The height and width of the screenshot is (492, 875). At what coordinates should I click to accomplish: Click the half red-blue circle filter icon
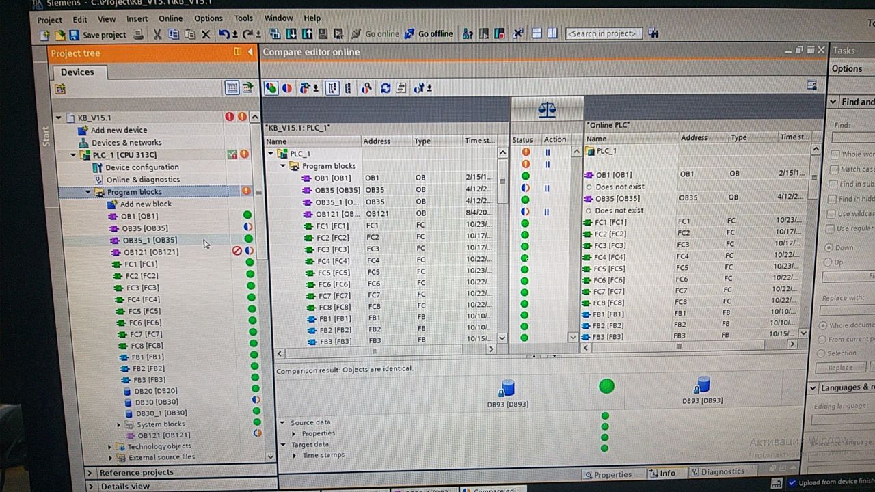point(287,87)
